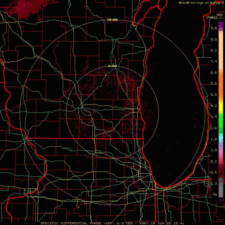Select the -0.5 value on color scale
The height and width of the screenshot is (225, 225).
213,172
